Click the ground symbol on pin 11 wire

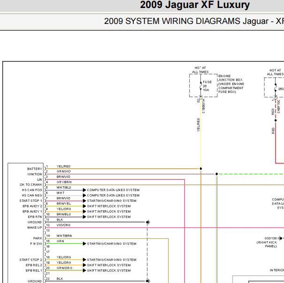point(148,222)
